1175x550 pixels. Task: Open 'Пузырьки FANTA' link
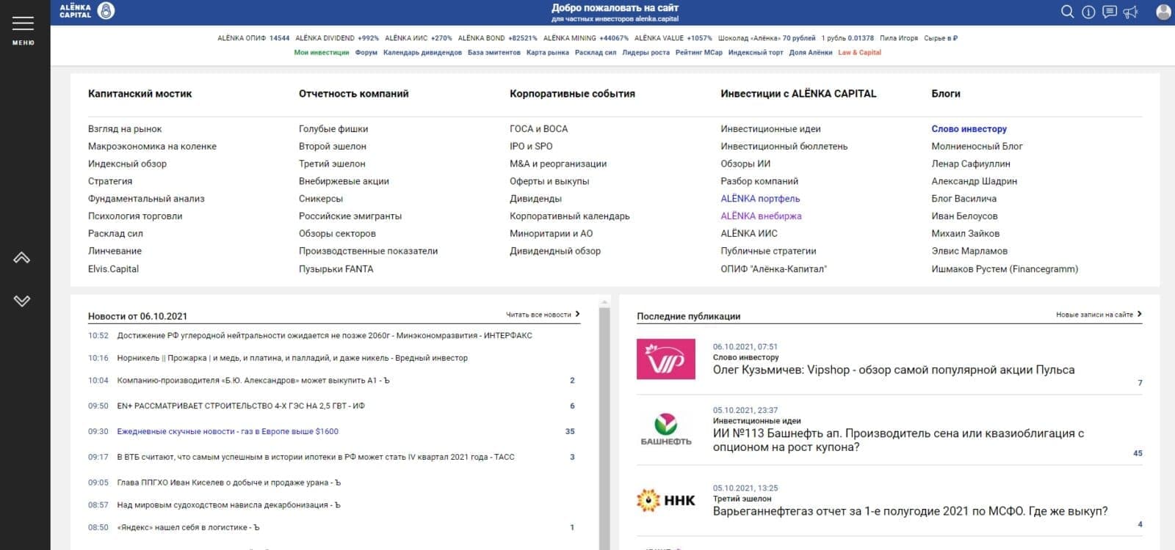(336, 269)
